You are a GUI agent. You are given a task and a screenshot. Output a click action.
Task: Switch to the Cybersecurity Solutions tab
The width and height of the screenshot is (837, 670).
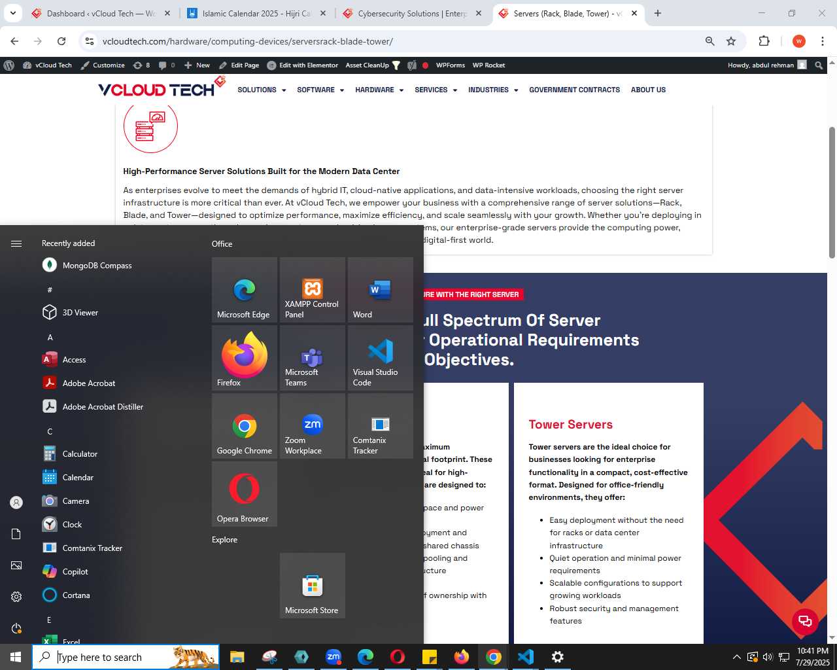pyautogui.click(x=412, y=13)
